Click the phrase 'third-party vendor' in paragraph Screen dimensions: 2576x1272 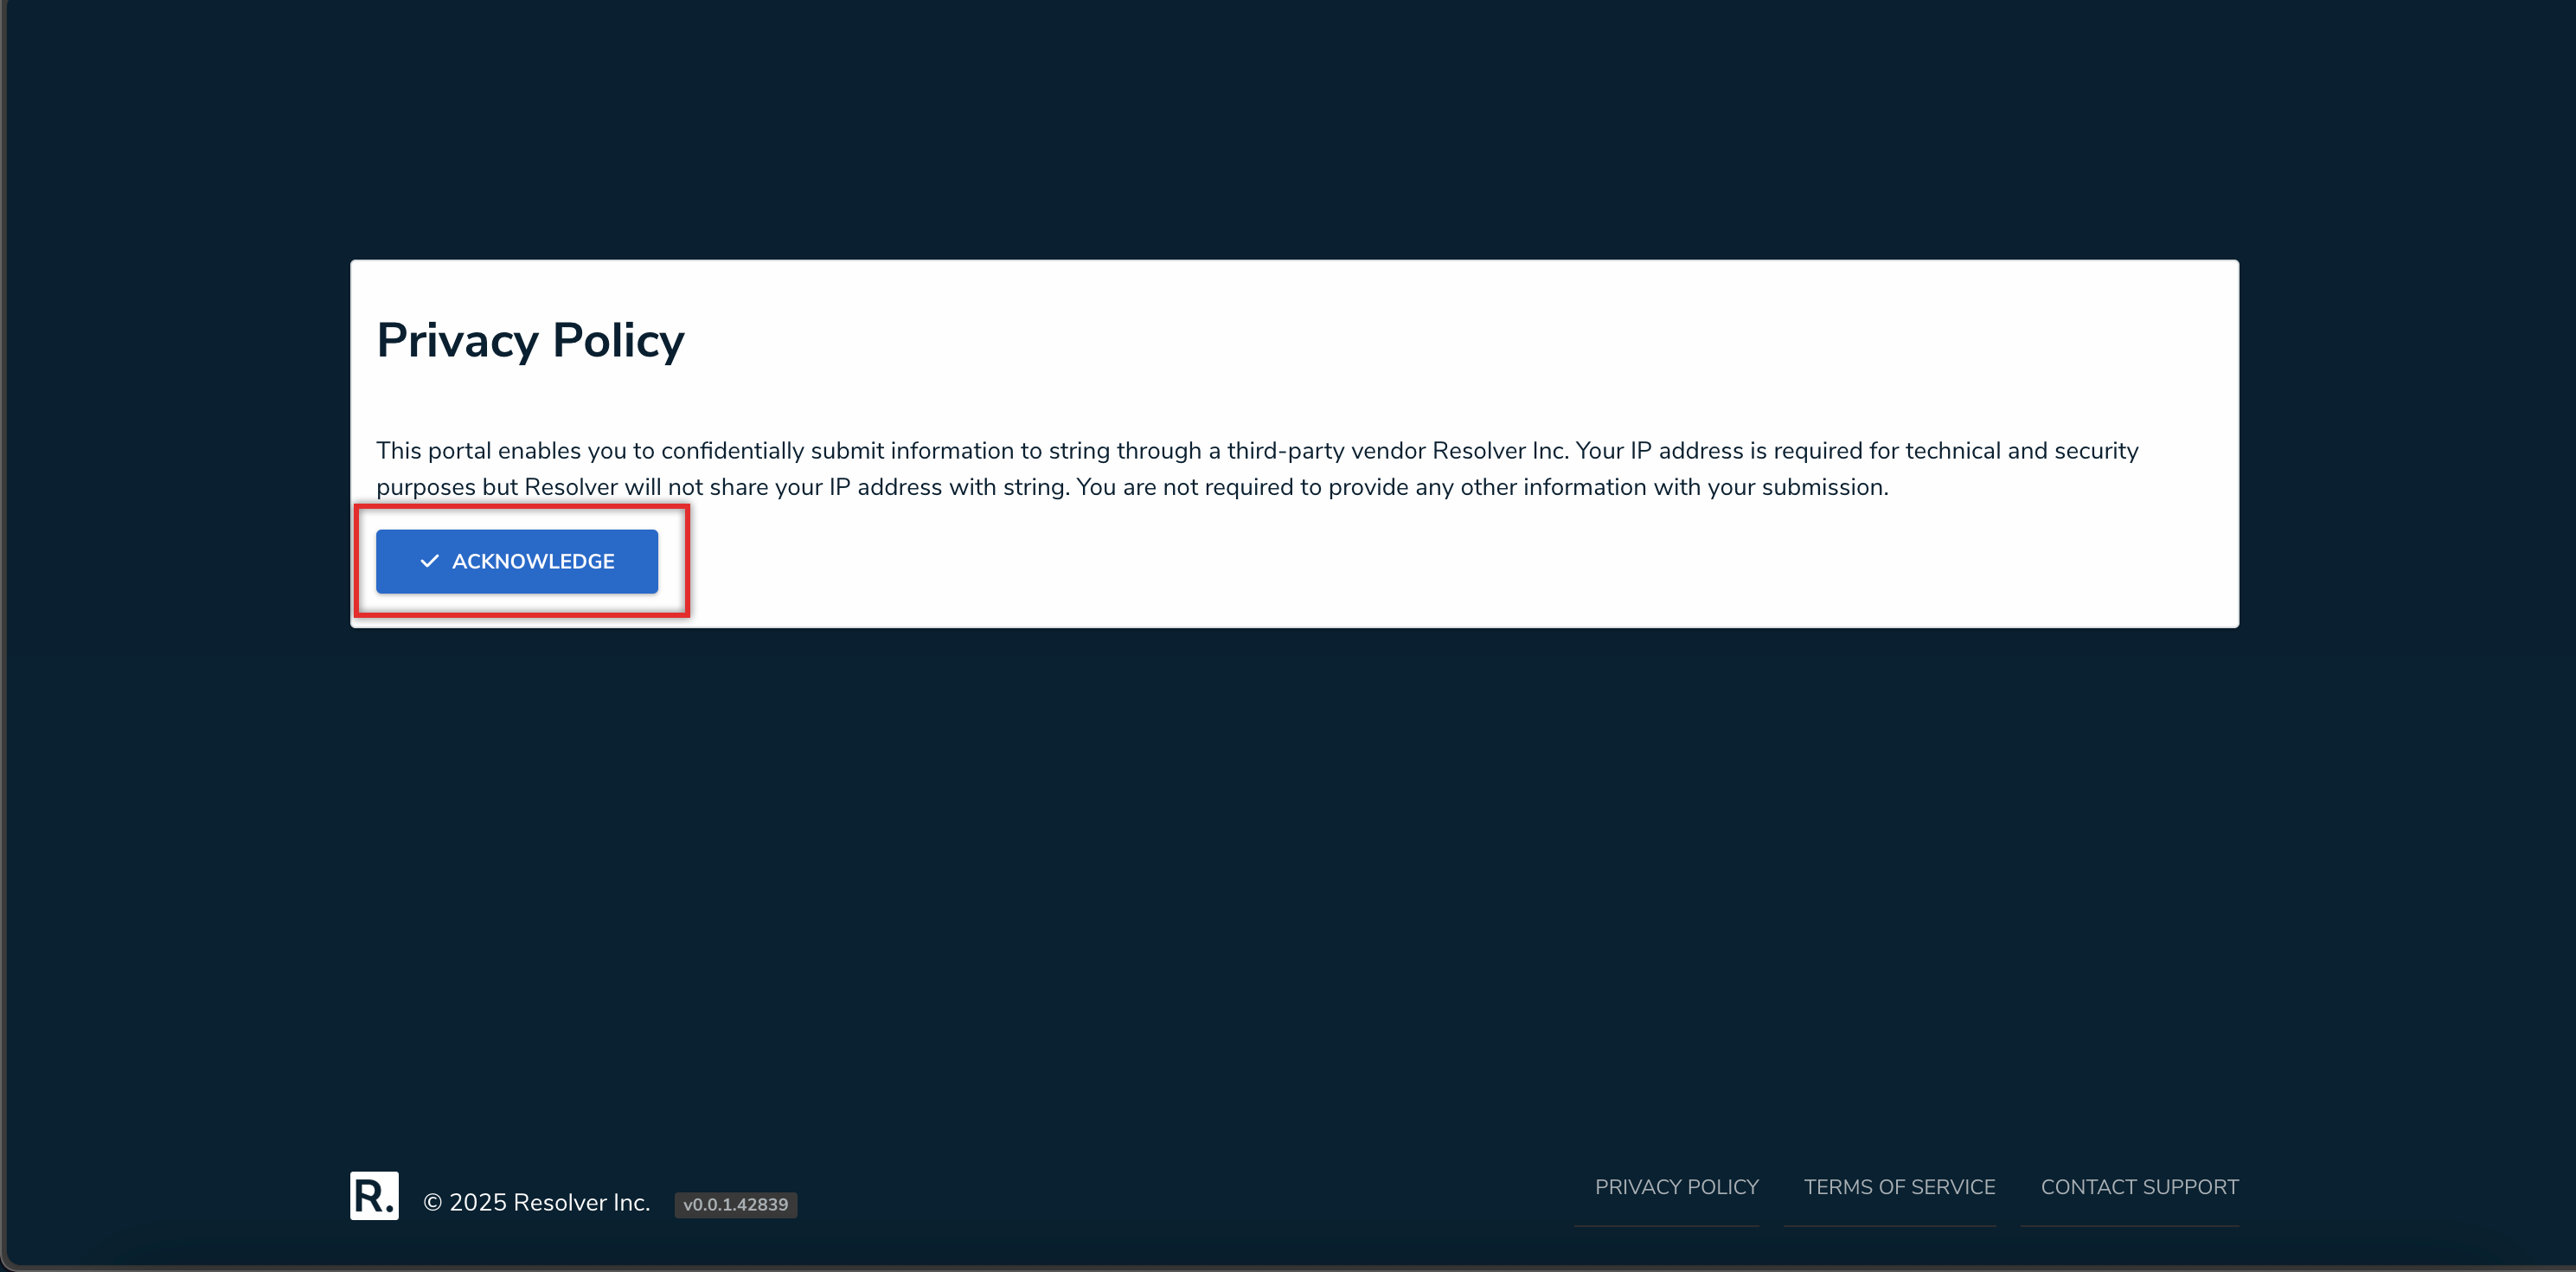click(1326, 451)
